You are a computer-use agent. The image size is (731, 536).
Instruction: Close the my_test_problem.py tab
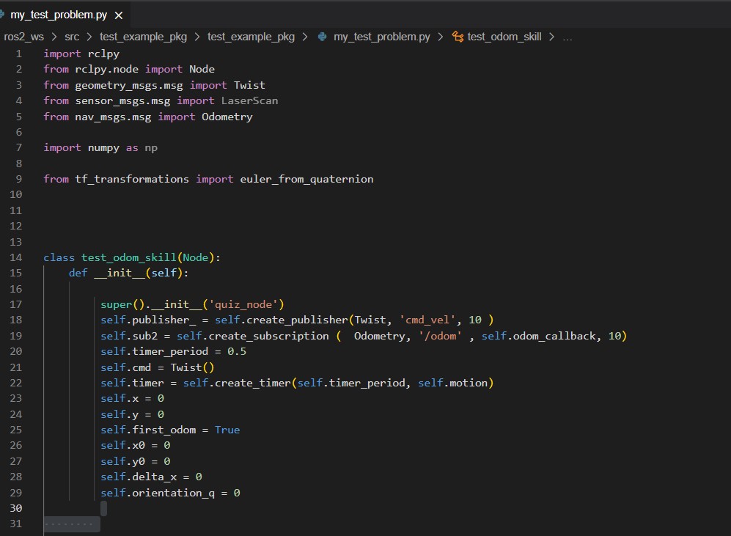click(119, 15)
